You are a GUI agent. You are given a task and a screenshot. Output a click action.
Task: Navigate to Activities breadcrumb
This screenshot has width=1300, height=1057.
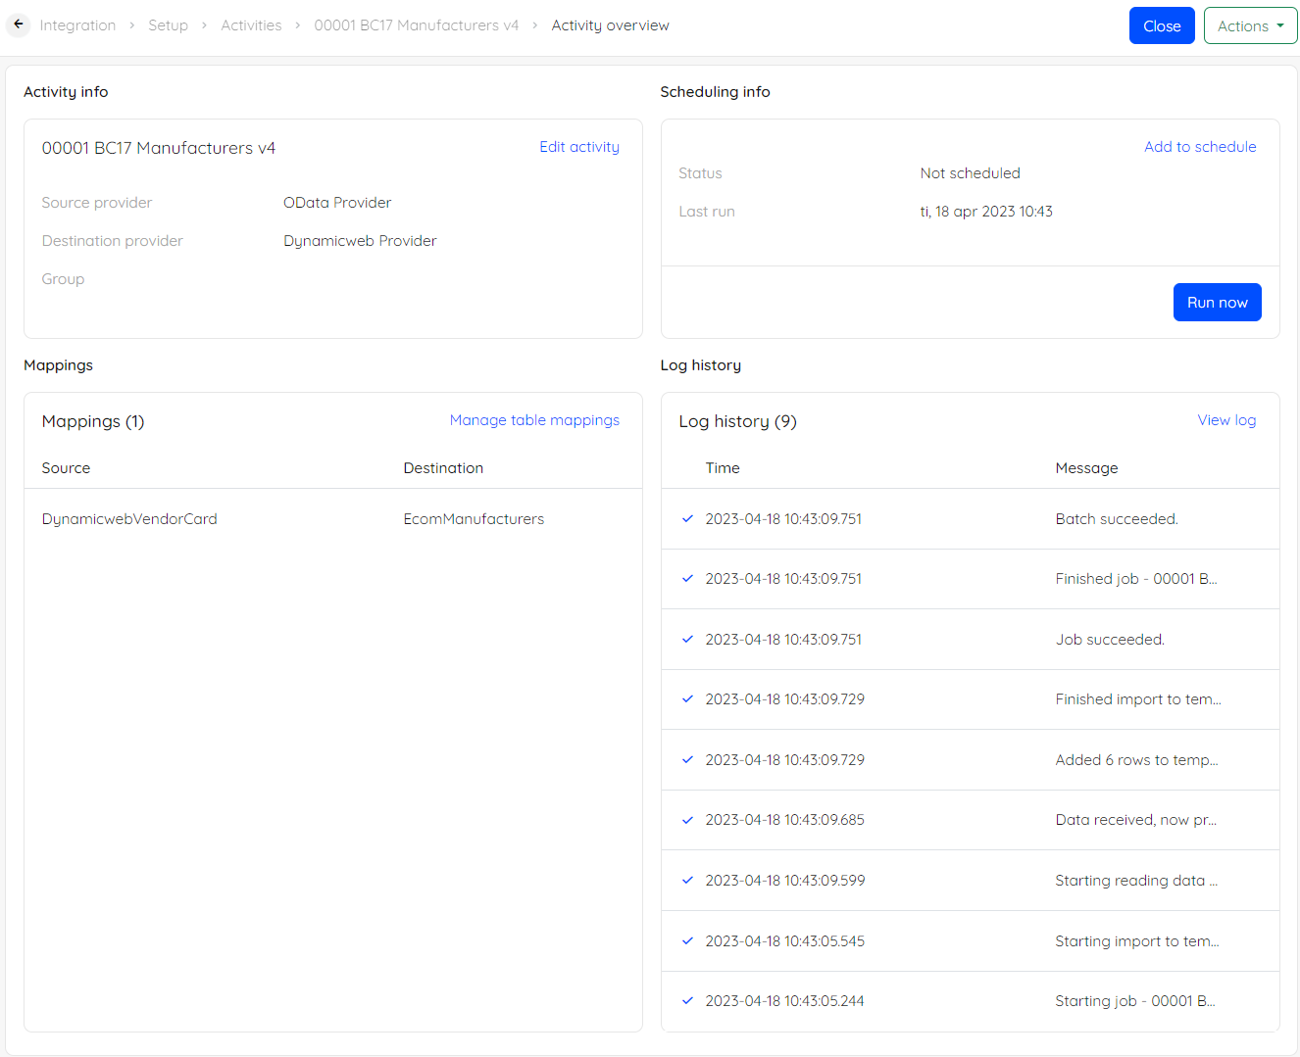point(251,25)
